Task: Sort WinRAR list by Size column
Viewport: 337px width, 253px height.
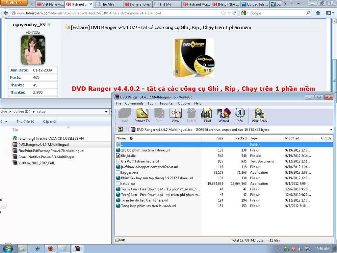Action: [x=213, y=138]
